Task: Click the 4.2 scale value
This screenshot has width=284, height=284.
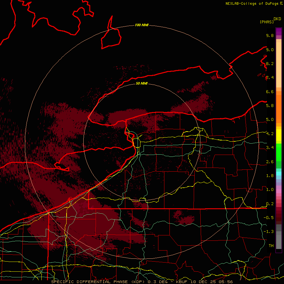Action: tap(270, 133)
